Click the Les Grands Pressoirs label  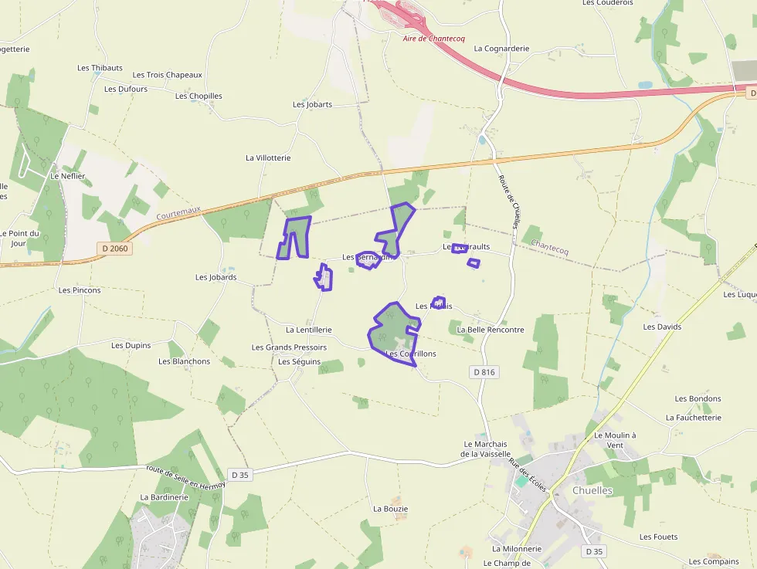point(289,347)
